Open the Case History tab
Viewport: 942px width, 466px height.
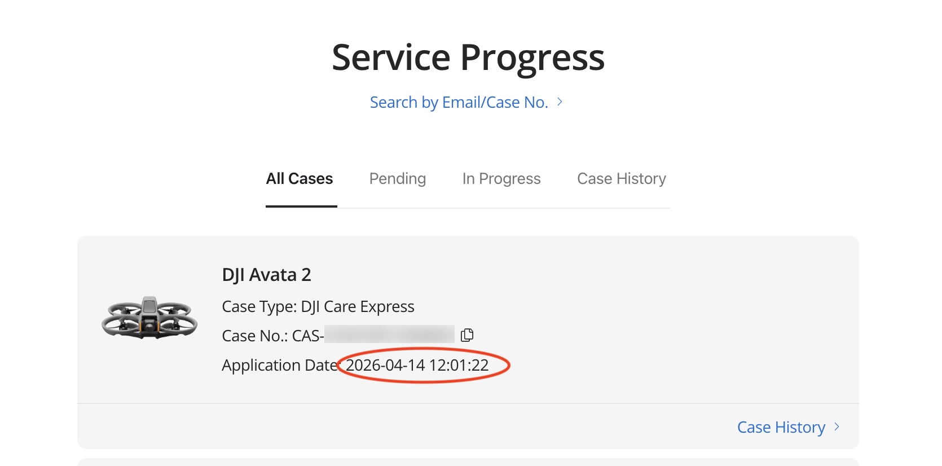click(622, 179)
